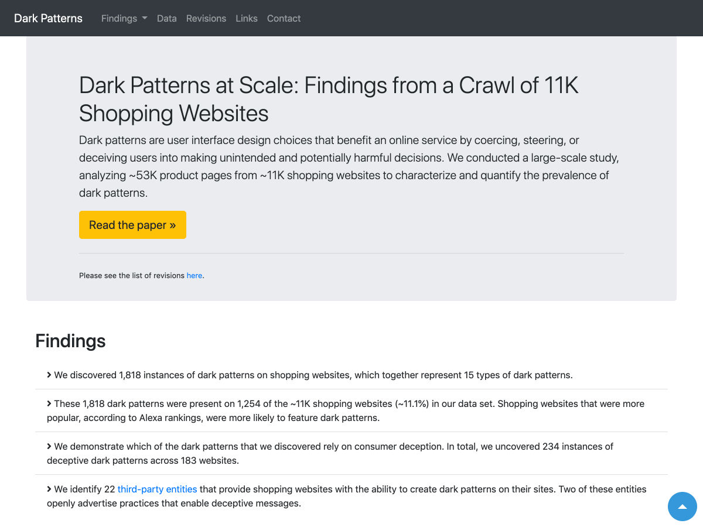Click "Please see the list of revisions" text
Screen dimensions: 703x527
[x=132, y=275]
